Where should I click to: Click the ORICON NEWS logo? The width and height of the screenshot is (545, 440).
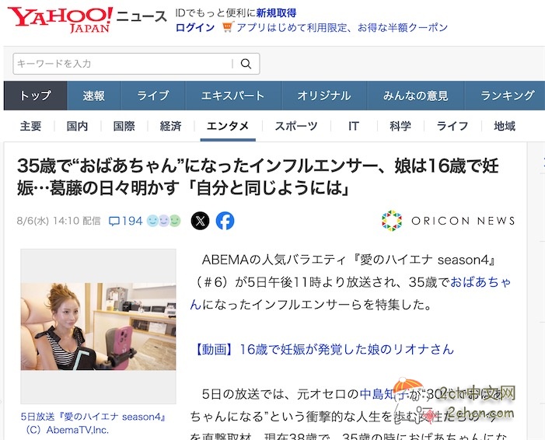(x=448, y=221)
